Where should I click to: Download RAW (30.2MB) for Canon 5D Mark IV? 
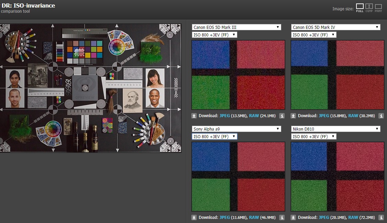tap(353, 116)
